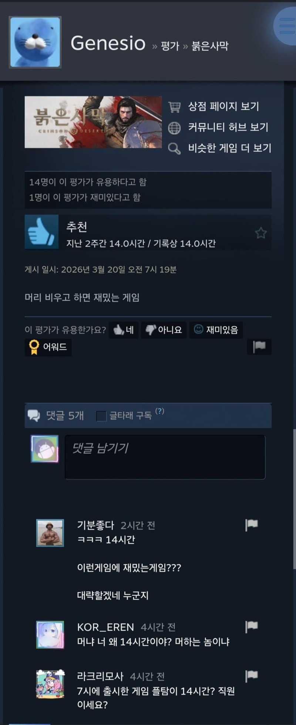Screen dimensions: 296x725
Task: Report the review using the flag icon
Action: [259, 347]
